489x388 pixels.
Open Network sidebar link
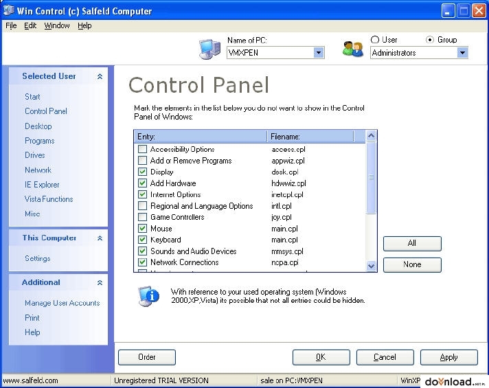click(x=38, y=170)
